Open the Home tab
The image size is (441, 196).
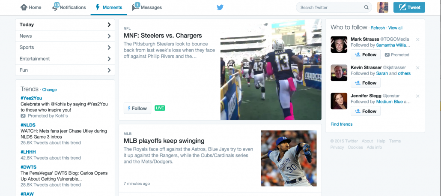31,7
